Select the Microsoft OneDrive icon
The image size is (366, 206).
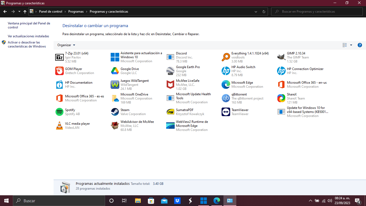pyautogui.click(x=115, y=98)
